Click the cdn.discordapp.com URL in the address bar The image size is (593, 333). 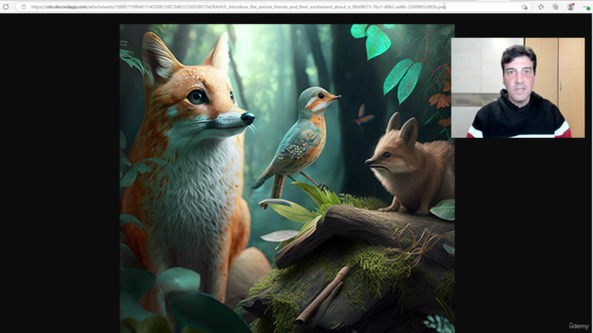tap(238, 6)
